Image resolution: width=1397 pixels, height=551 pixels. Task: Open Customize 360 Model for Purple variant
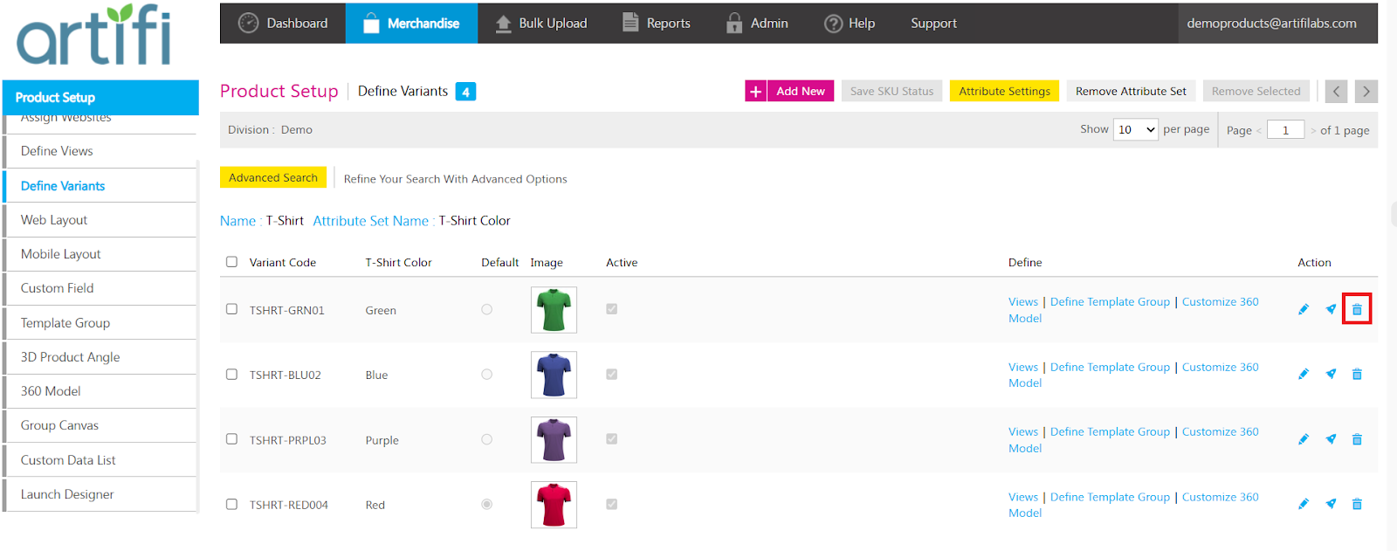coord(1133,440)
